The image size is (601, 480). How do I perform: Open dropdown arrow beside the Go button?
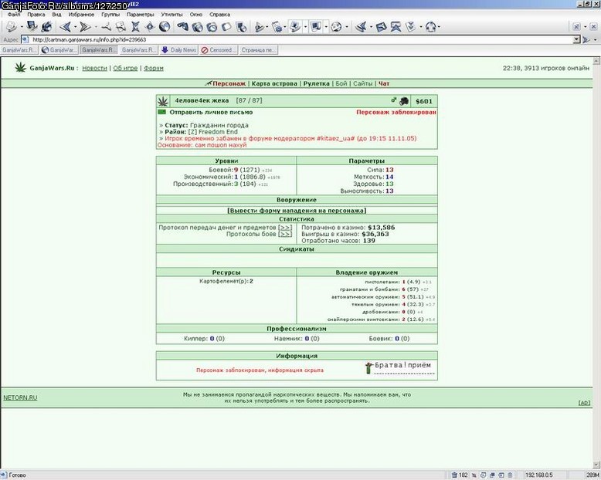pyautogui.click(x=596, y=39)
